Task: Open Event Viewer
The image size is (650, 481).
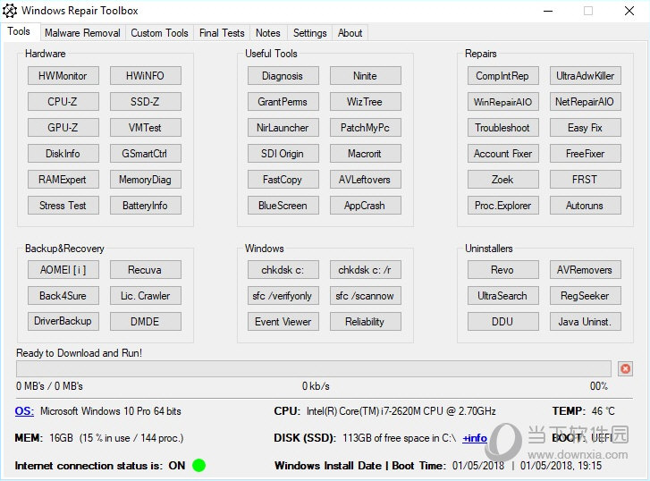Action: (x=283, y=321)
